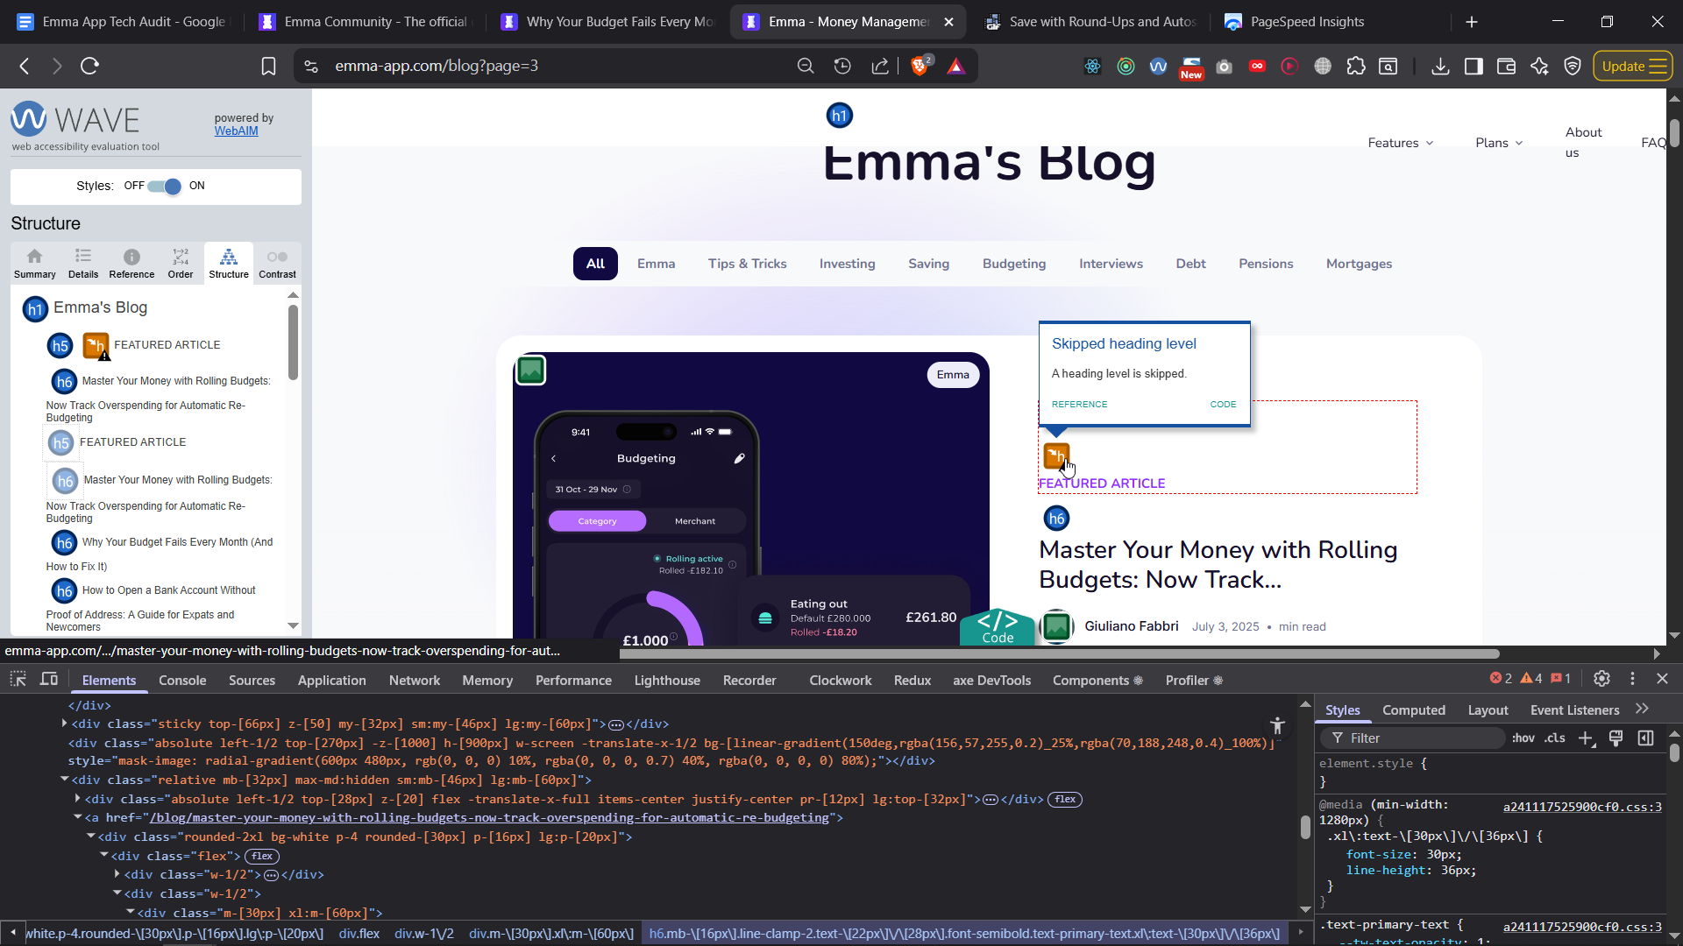Open the WAVE Contrast panel
Viewport: 1683px width, 946px height.
click(x=277, y=262)
